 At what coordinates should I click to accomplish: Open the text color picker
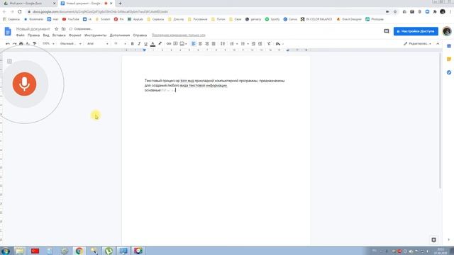click(x=153, y=44)
